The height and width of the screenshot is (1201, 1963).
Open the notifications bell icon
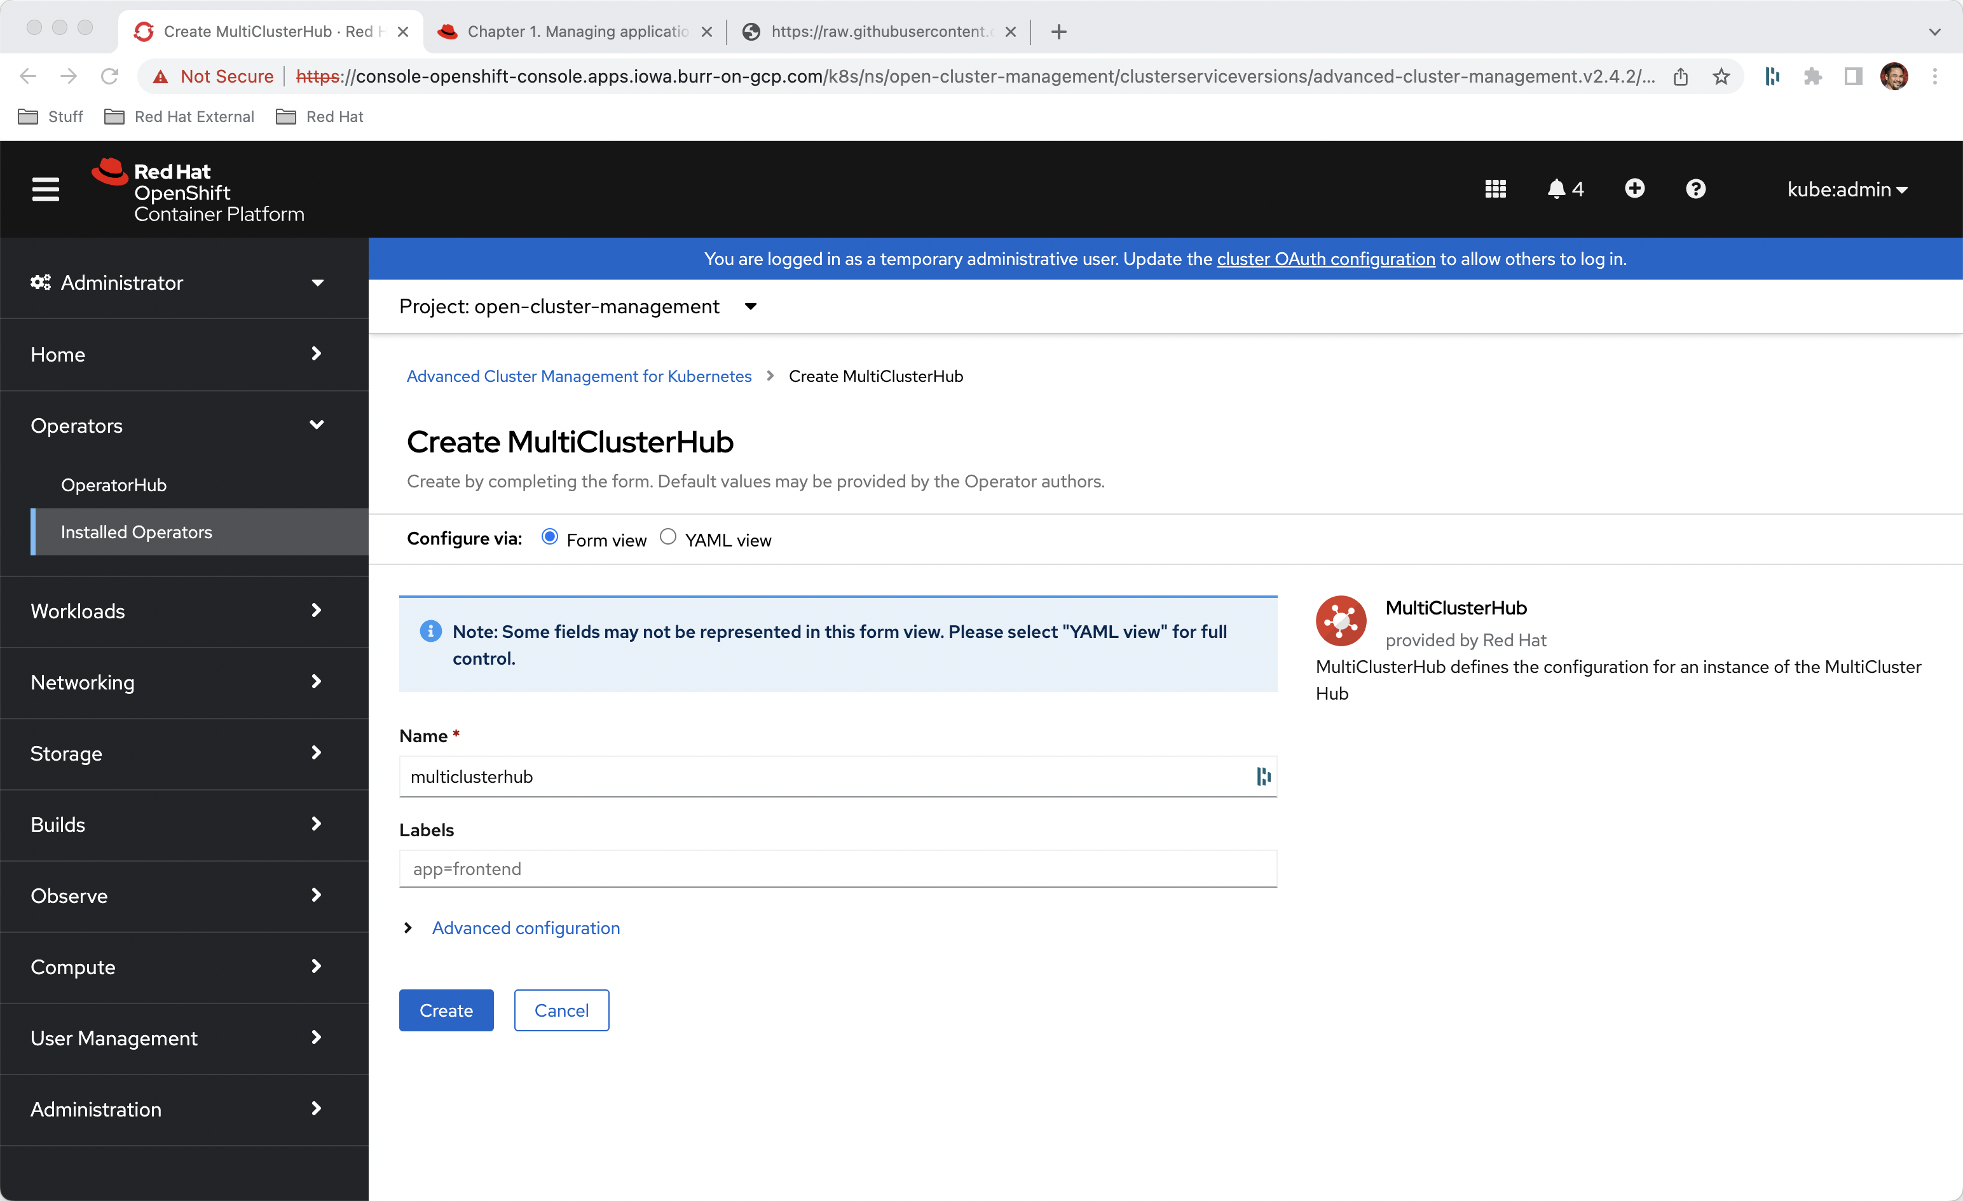1556,189
